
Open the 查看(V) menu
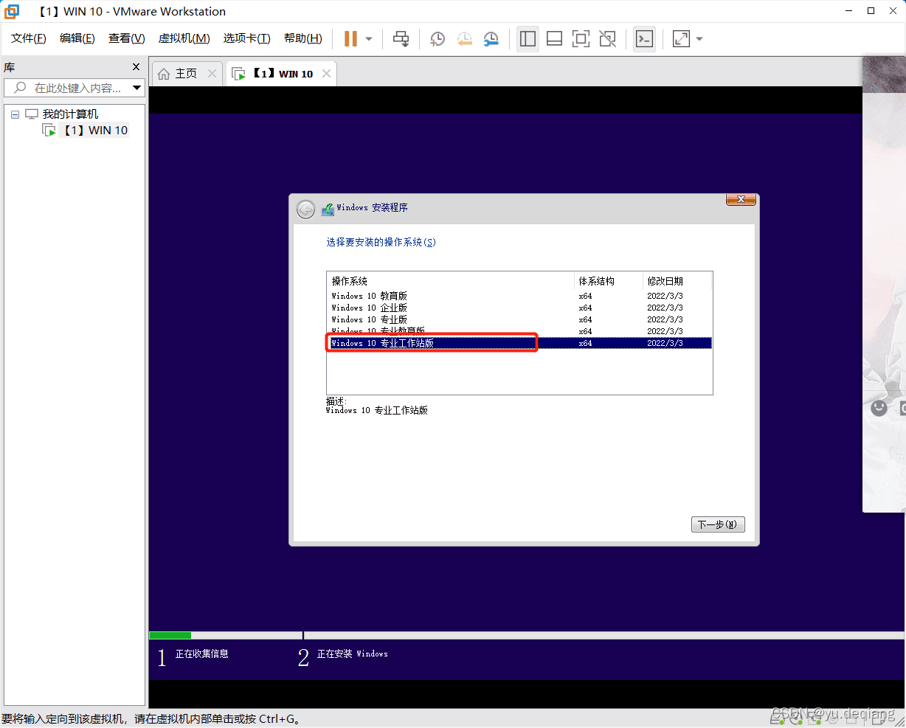(127, 38)
